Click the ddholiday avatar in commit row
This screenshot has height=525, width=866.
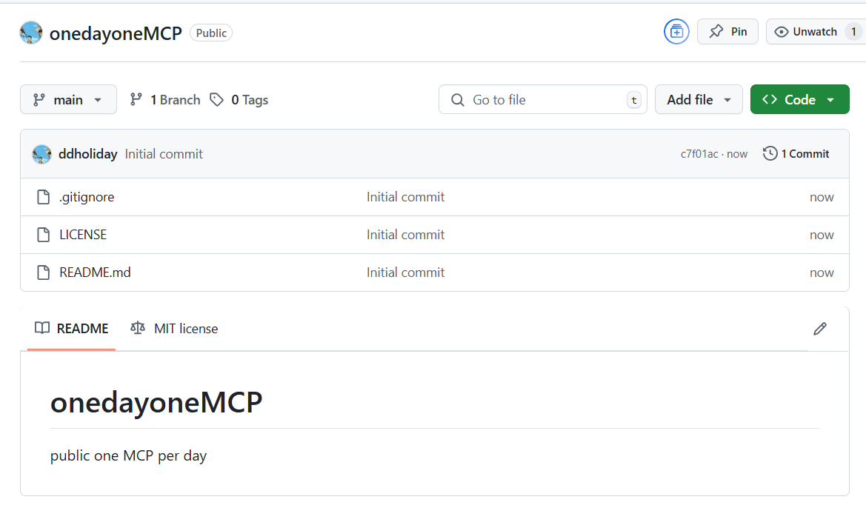tap(41, 154)
